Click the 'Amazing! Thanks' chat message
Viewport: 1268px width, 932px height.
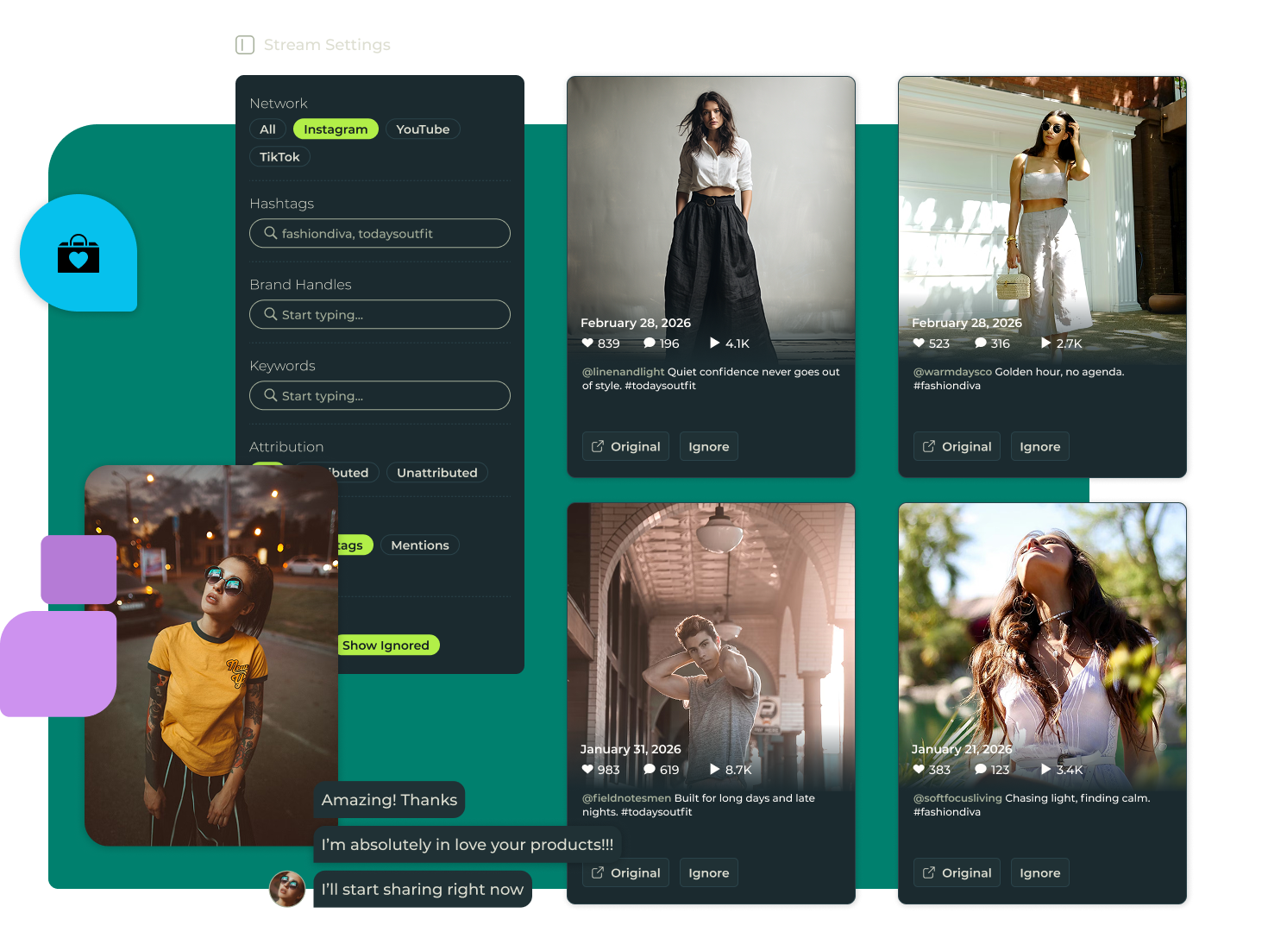pos(389,800)
